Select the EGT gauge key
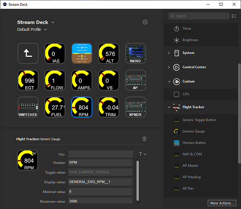 28,80
